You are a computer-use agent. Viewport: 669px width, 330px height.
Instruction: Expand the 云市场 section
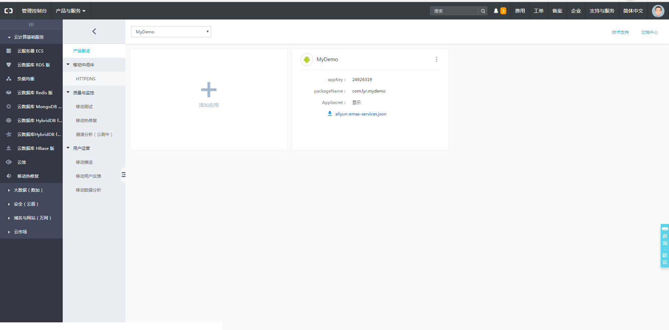[x=31, y=232]
